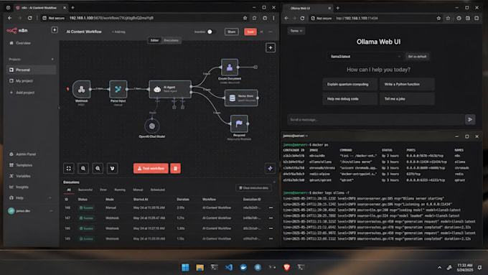The image size is (488, 275).
Task: Send the message with the arrow icon
Action: pos(470,120)
